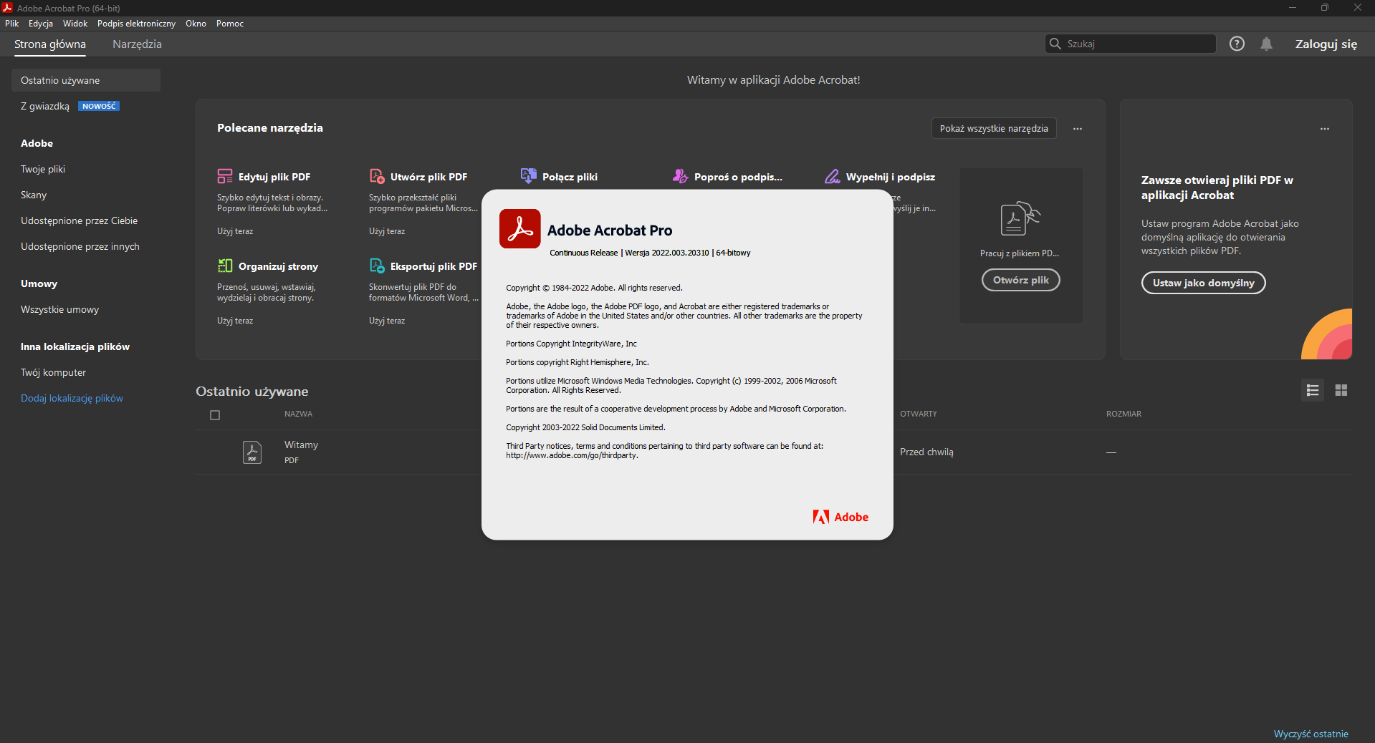Switch to the Strona główna tab
Screen dimensions: 1375x743
(x=50, y=44)
